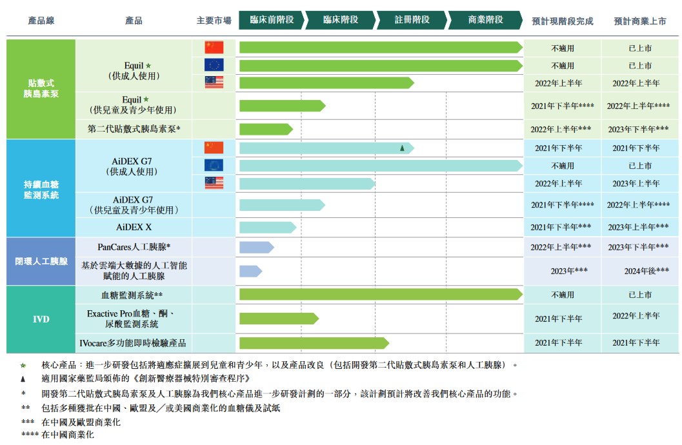The width and height of the screenshot is (682, 445).
Task: Click the green star in the 核心產品 footnote
Action: [23, 366]
